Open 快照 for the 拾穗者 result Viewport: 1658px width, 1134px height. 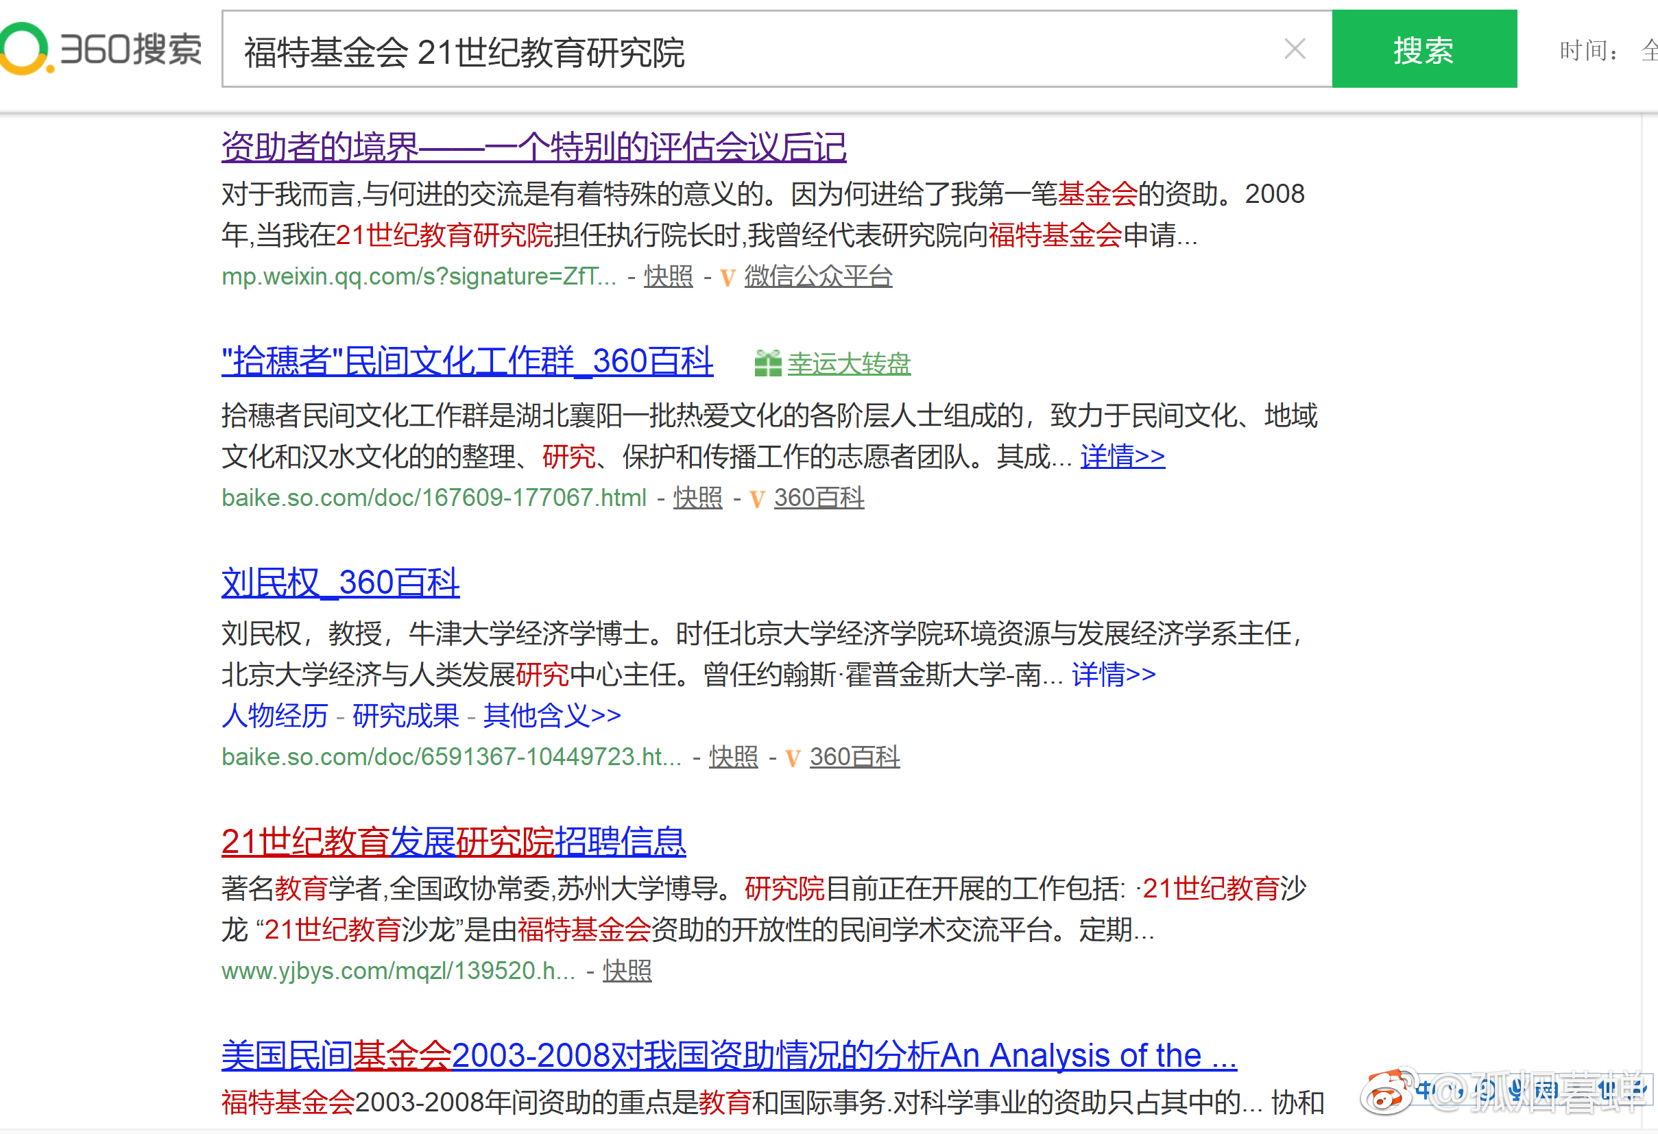[x=698, y=497]
